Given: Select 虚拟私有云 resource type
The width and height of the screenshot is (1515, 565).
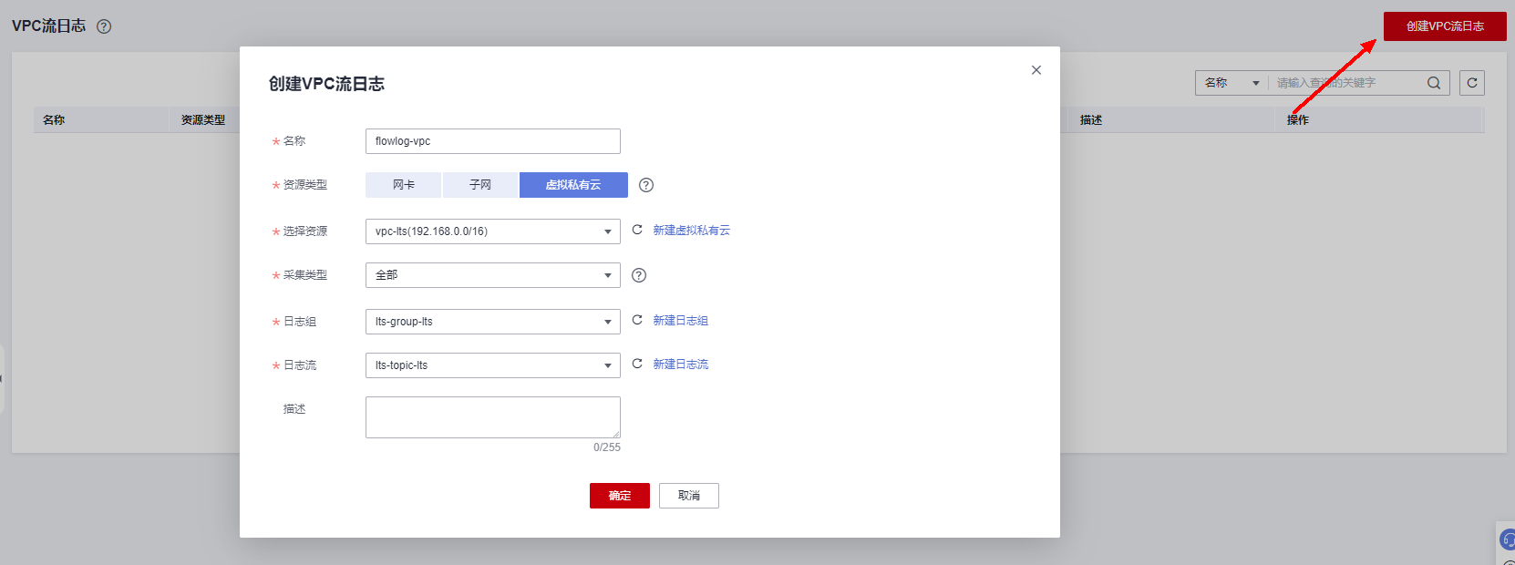Looking at the screenshot, I should (573, 185).
